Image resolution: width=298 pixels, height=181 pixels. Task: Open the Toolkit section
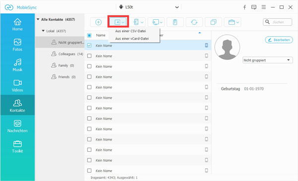pyautogui.click(x=17, y=146)
